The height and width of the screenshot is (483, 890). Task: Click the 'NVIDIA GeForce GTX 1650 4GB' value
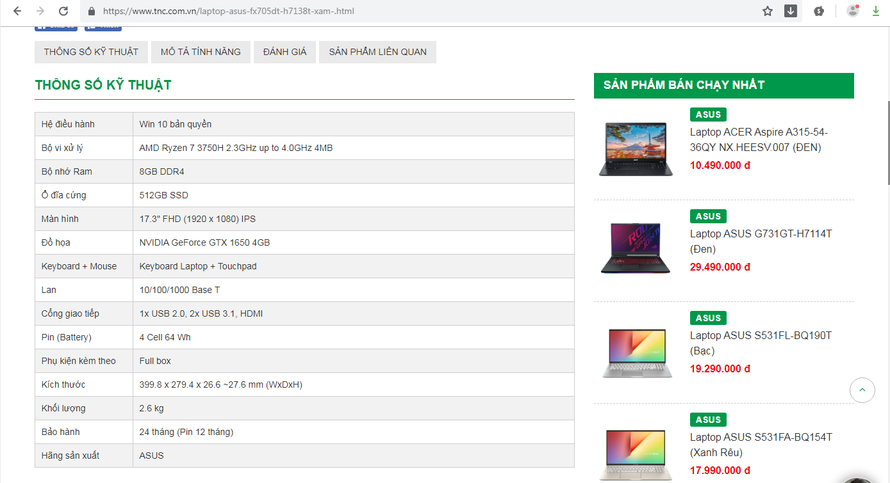point(204,242)
